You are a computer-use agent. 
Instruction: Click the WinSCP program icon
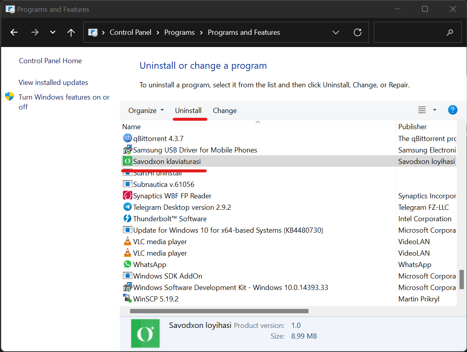coord(127,299)
